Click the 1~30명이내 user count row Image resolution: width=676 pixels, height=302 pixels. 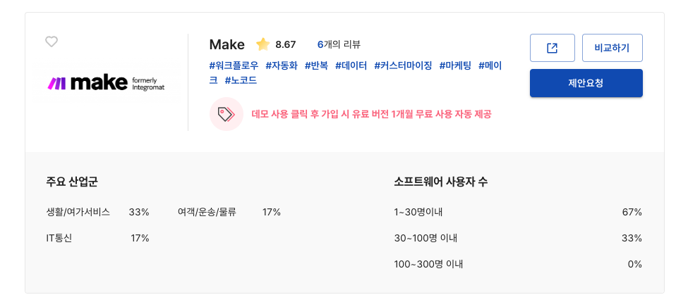click(x=418, y=212)
